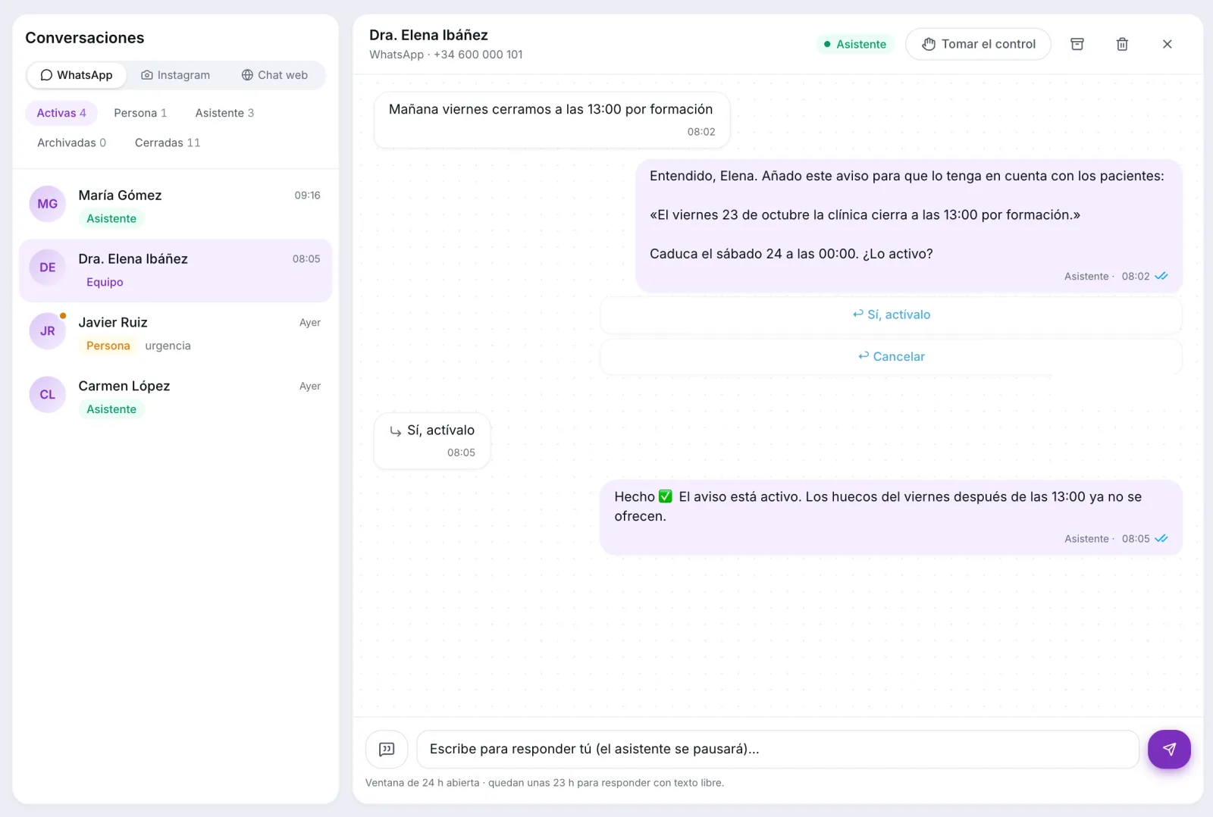Select Dra. Elena Ibáñez in conversation list
The height and width of the screenshot is (817, 1213).
175,271
